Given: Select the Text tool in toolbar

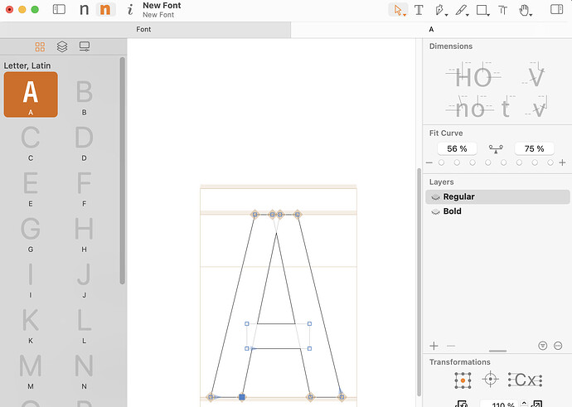Looking at the screenshot, I should (419, 10).
